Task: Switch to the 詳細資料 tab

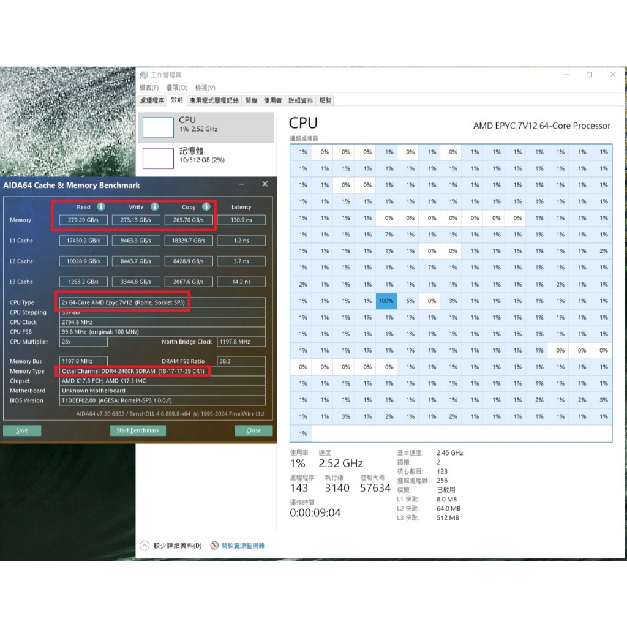Action: [301, 100]
